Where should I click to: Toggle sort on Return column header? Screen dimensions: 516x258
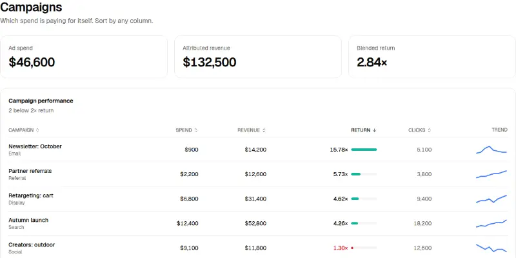(364, 130)
